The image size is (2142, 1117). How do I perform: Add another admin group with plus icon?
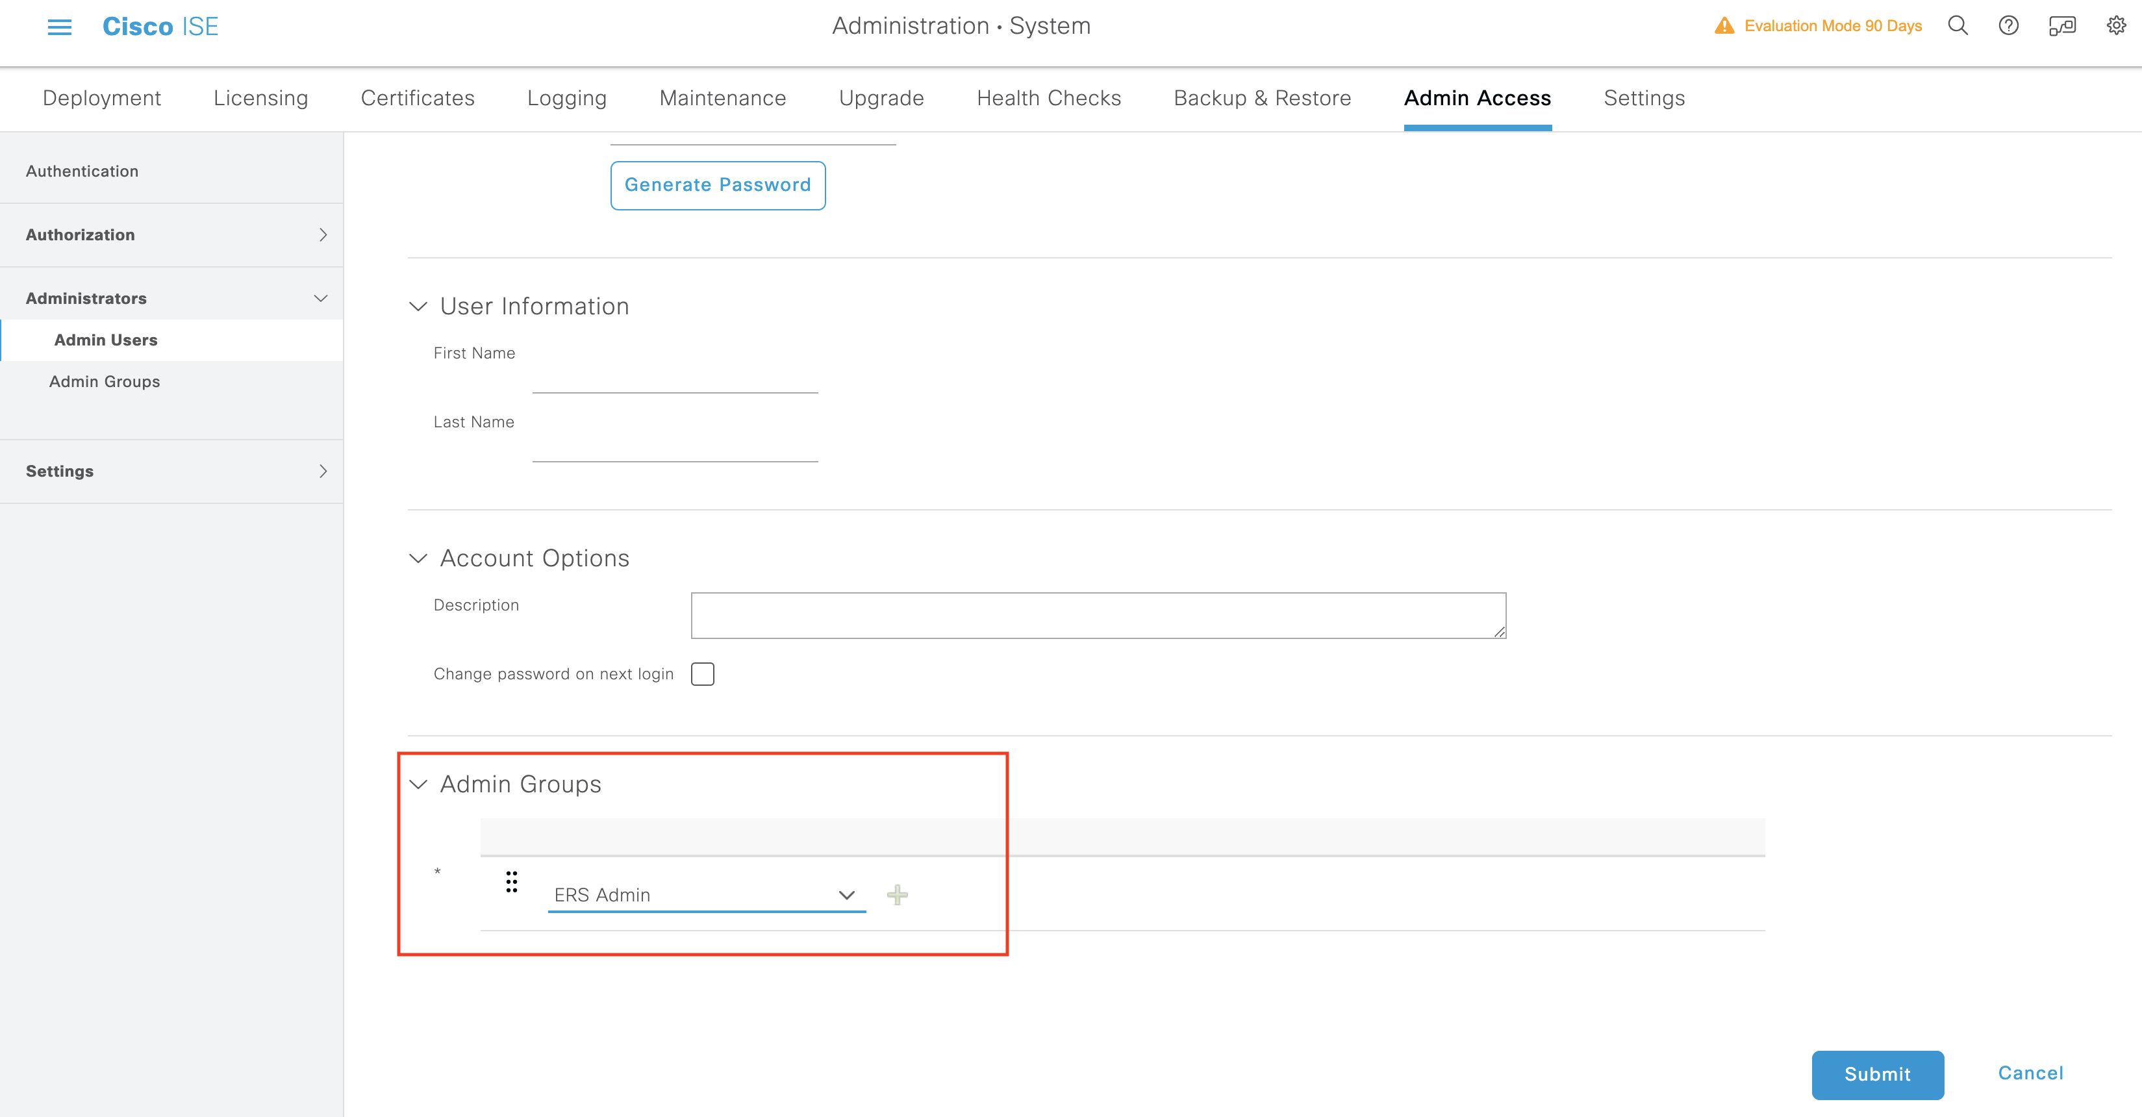tap(897, 895)
